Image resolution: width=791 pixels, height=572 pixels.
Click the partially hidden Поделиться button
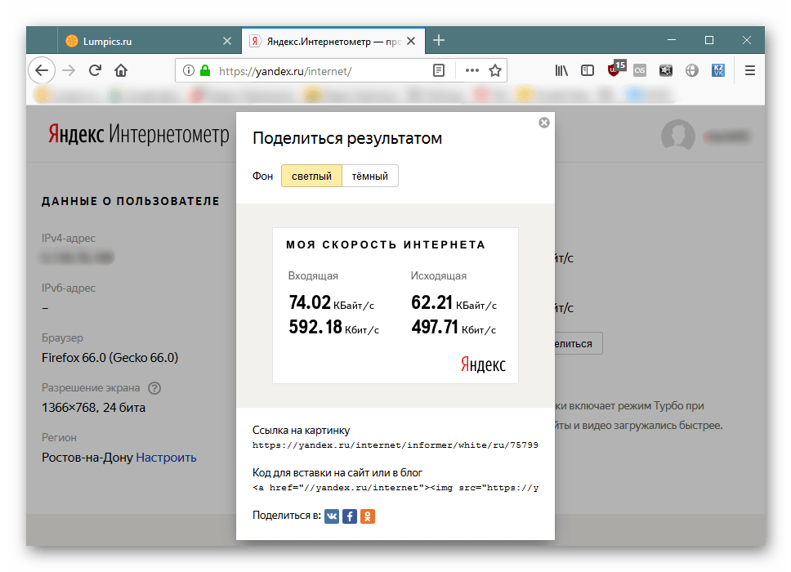579,343
